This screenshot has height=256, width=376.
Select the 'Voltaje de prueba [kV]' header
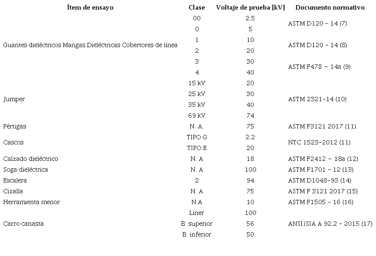pyautogui.click(x=250, y=7)
